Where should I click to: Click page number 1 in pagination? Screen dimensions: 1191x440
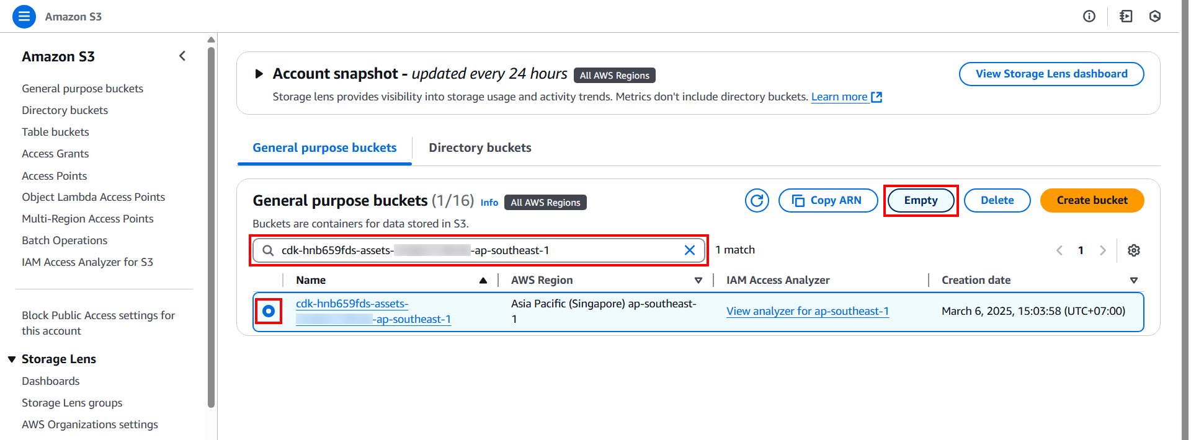pos(1081,250)
